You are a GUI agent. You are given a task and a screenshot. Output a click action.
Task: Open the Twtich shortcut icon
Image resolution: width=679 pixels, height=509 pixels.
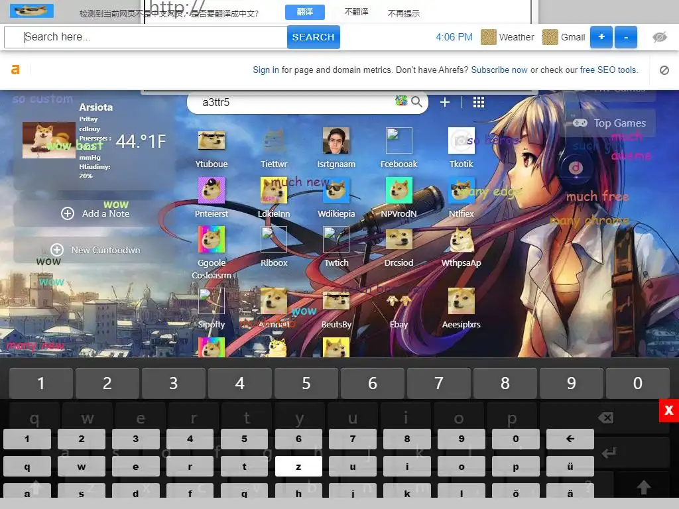tap(336, 239)
